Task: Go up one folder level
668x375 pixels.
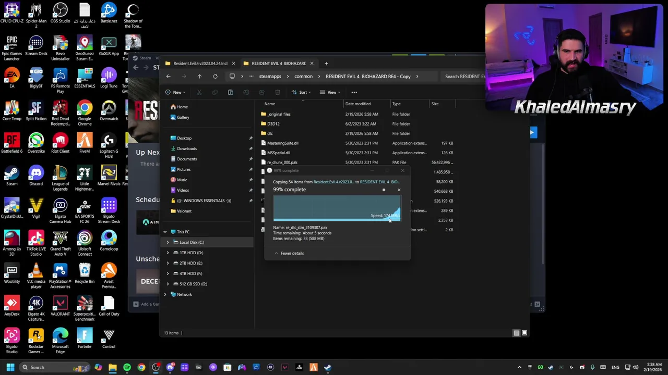Action: click(x=199, y=77)
